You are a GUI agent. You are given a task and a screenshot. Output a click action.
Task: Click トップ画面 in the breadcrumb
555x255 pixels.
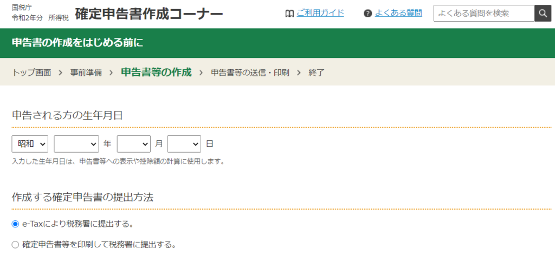coord(31,73)
